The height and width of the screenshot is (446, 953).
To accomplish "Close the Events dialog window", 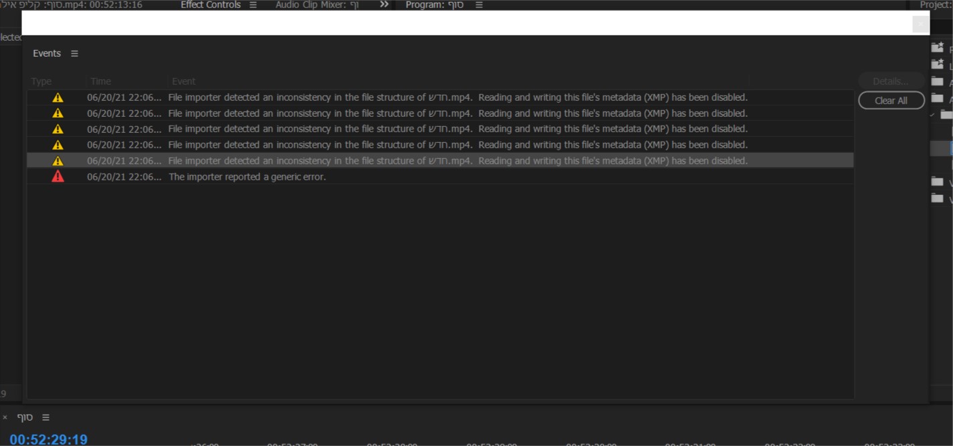I will 920,23.
